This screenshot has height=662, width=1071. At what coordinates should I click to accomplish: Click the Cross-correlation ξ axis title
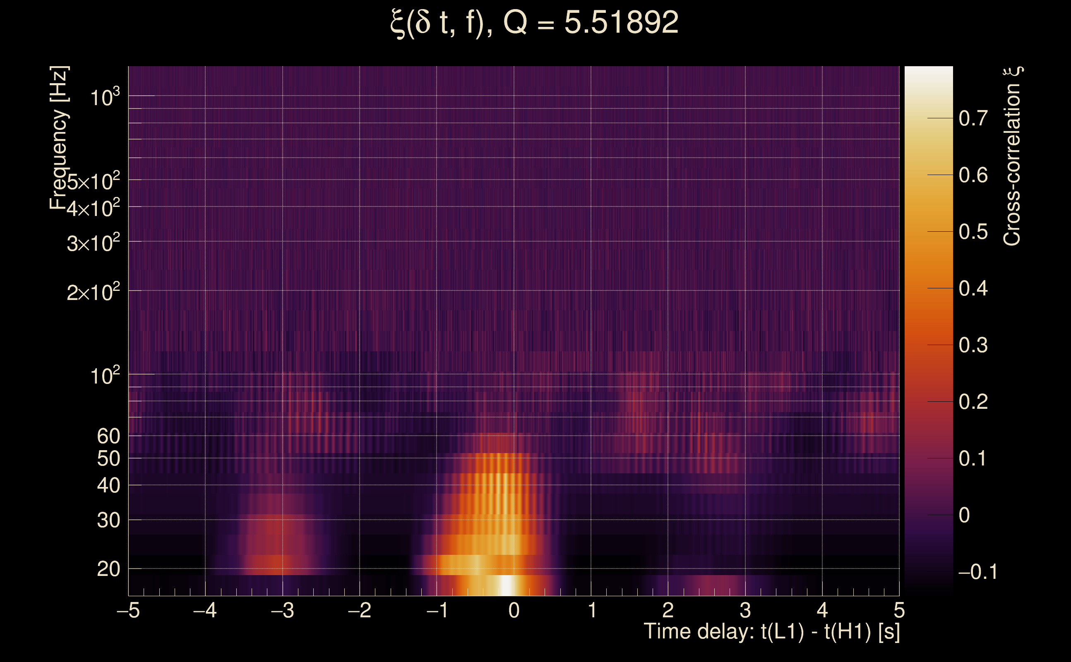click(x=1012, y=156)
